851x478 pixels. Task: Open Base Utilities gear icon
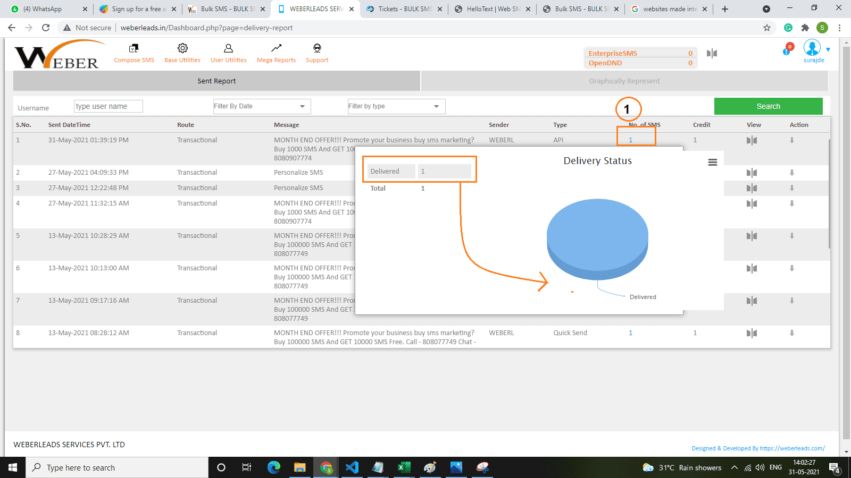point(182,49)
